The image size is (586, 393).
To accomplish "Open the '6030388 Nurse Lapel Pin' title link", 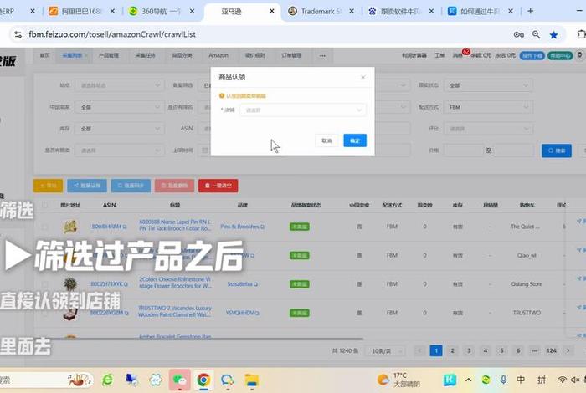I will 175,225.
